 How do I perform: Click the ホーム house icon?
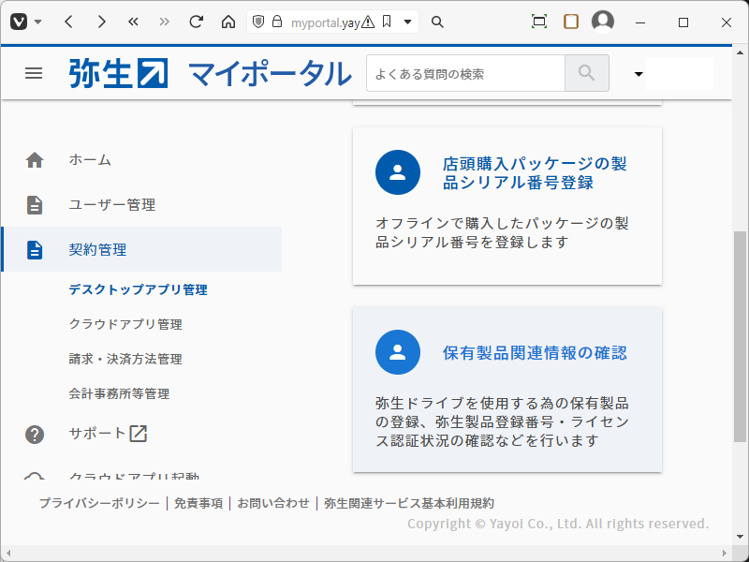pos(35,160)
